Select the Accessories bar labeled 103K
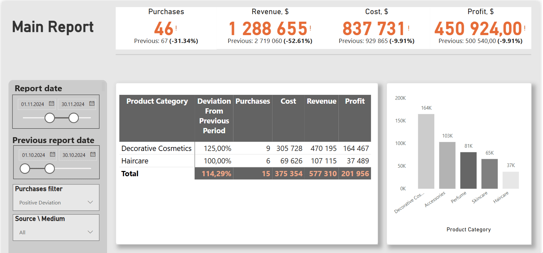Viewport: 543px width, 253px height. tap(447, 165)
